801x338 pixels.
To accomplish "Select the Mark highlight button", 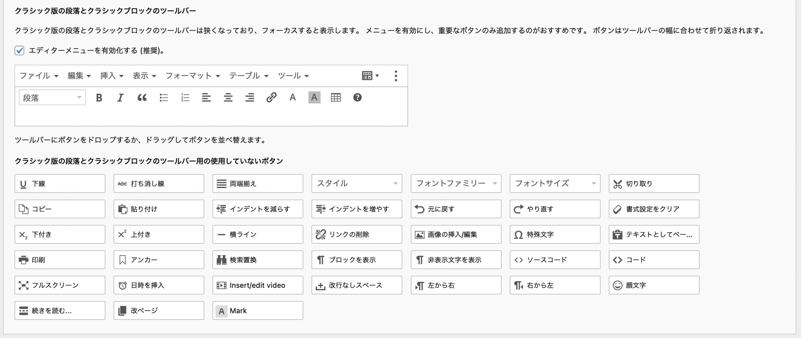I will tap(258, 311).
